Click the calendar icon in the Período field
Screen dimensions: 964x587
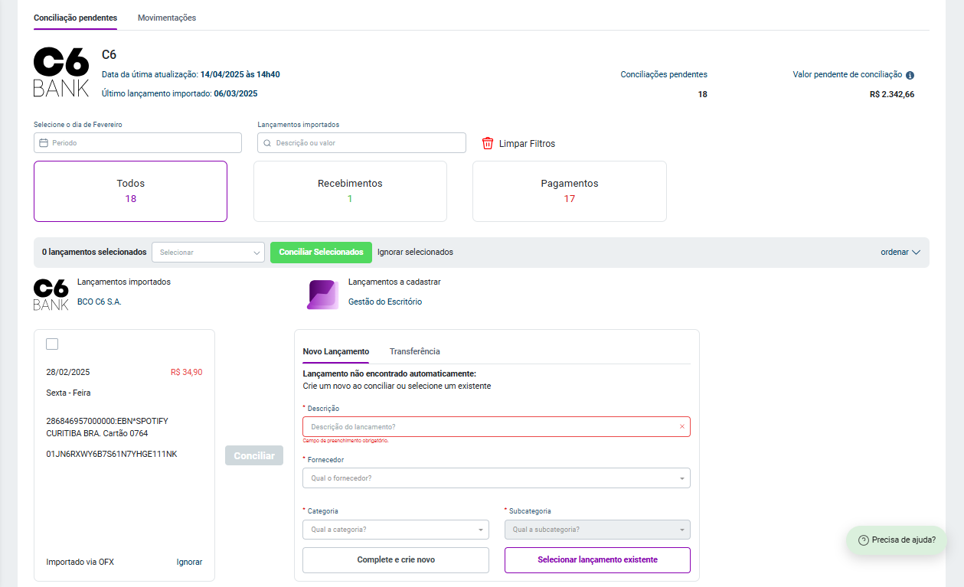(x=44, y=143)
